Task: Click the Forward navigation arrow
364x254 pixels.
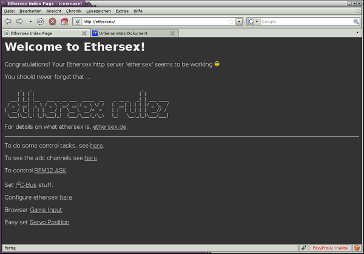Action: click(x=19, y=22)
